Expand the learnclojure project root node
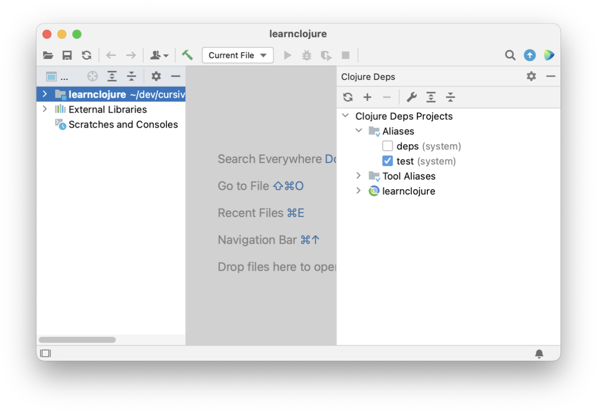The width and height of the screenshot is (597, 411). [x=45, y=94]
